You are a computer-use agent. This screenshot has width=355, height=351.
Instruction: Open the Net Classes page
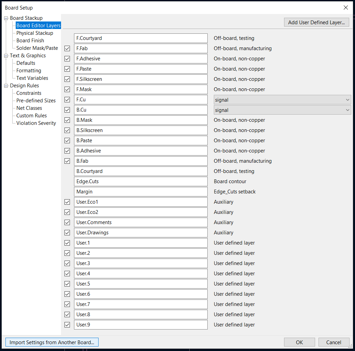point(29,108)
